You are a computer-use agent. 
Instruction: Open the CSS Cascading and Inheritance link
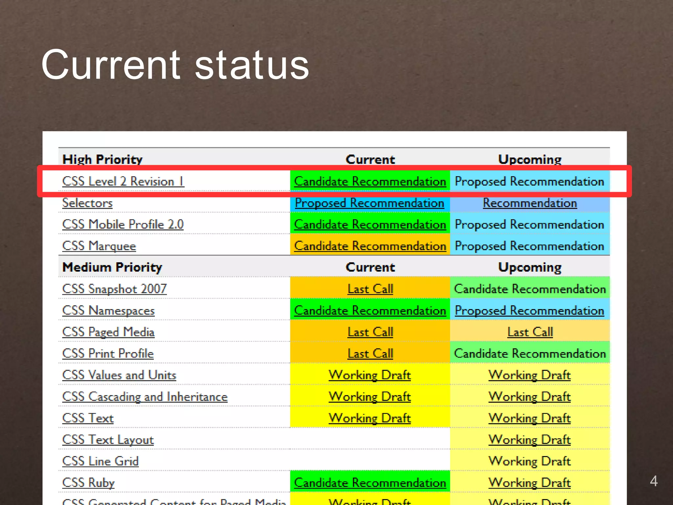pos(145,397)
